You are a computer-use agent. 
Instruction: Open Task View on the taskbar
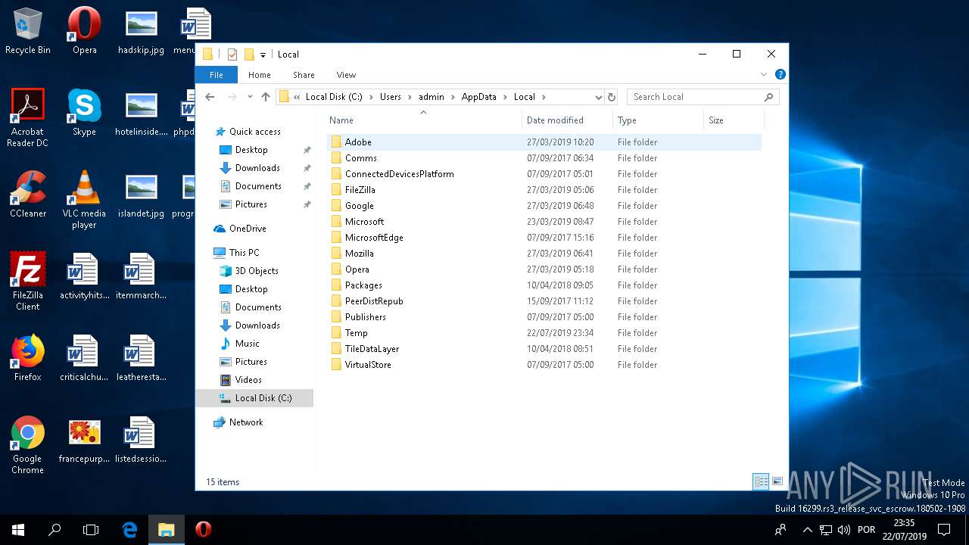coord(91,530)
